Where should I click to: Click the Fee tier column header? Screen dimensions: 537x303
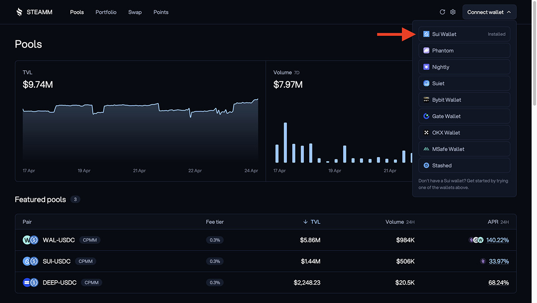[215, 222]
